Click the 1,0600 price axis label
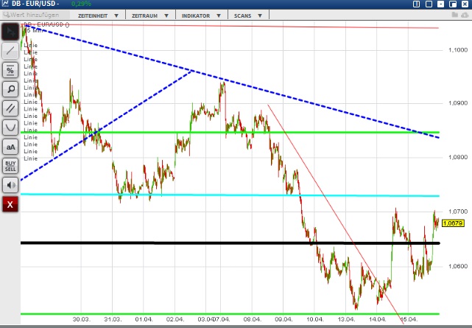 (458, 266)
